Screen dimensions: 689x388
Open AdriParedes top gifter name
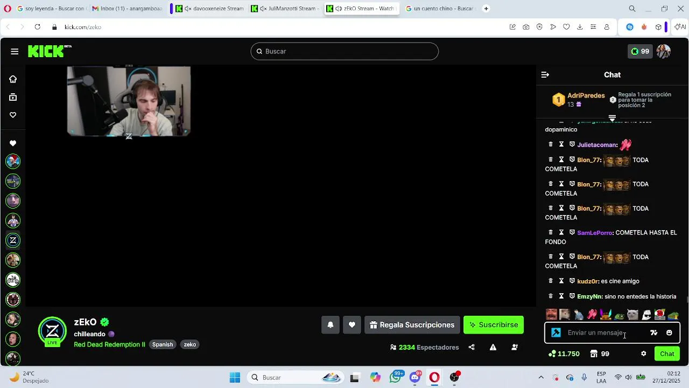pyautogui.click(x=586, y=95)
